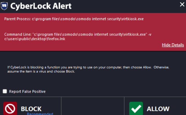Enable the Report False Positive checkbox
This screenshot has height=115, width=186.
click(5, 91)
